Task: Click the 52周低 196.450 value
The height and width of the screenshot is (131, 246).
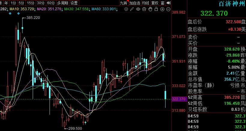Action: tap(232, 103)
